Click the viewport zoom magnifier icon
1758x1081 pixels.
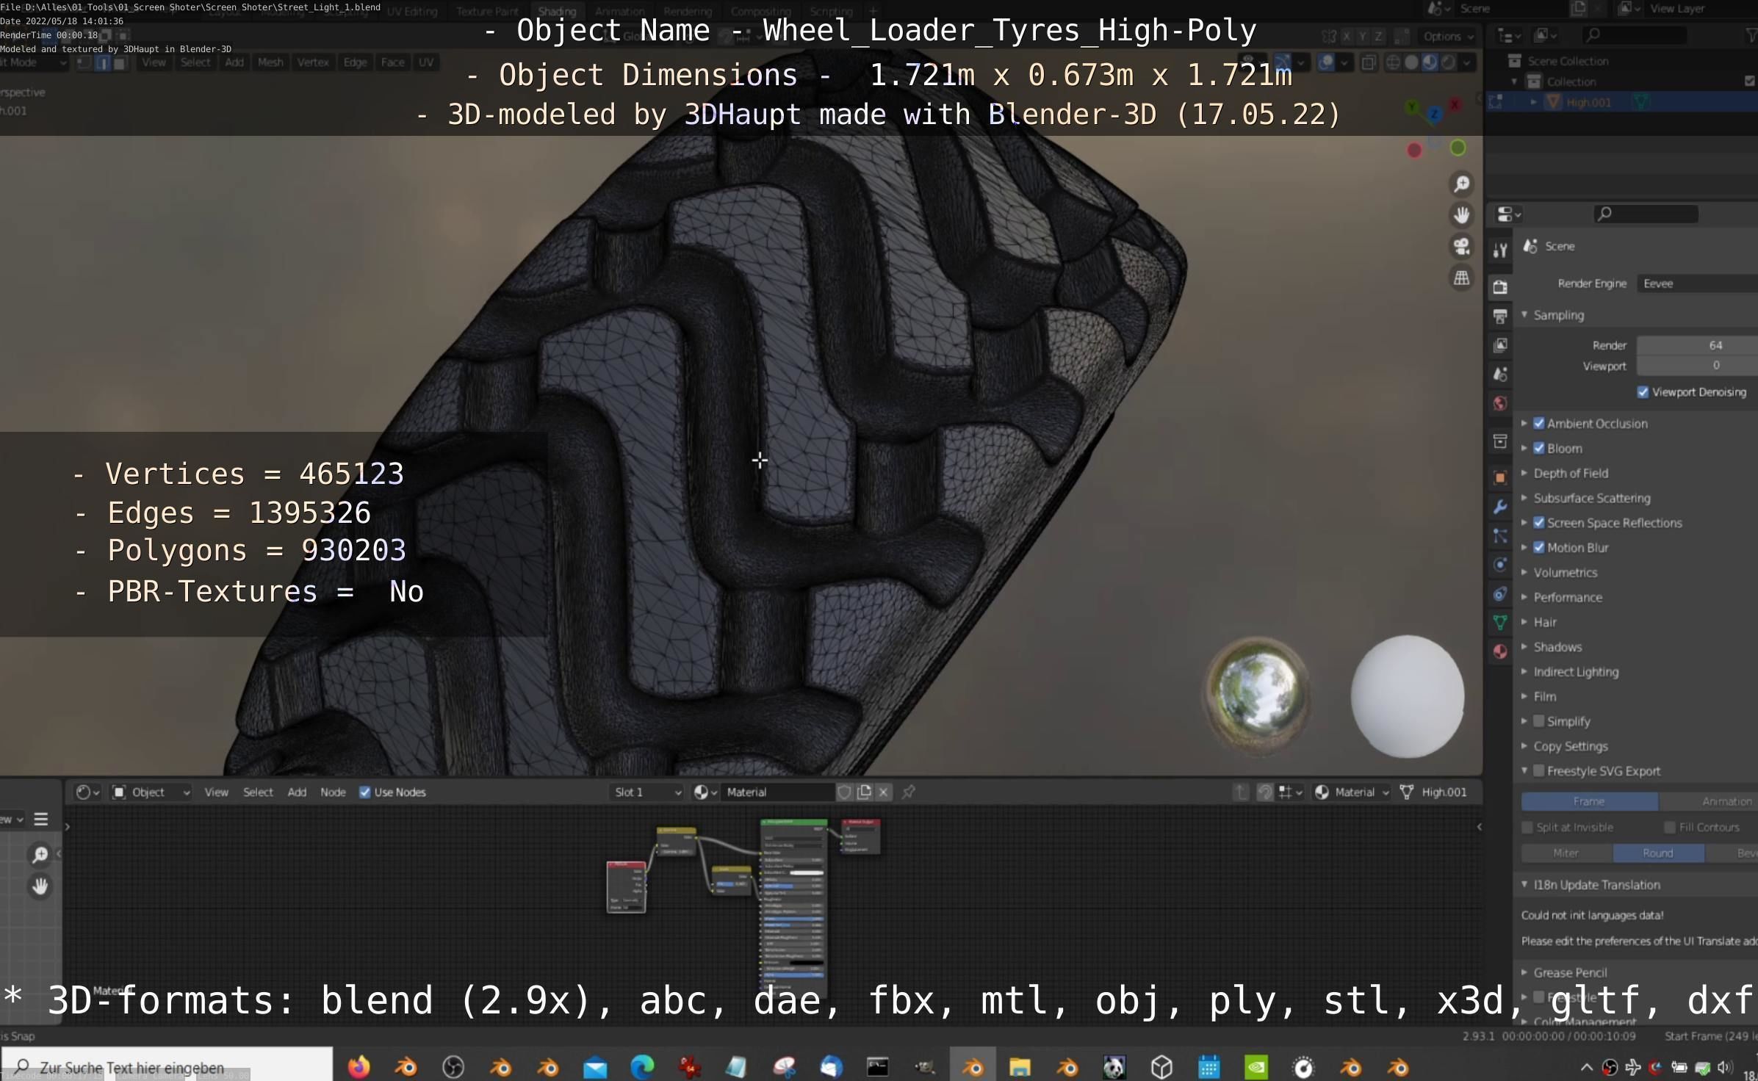click(x=1461, y=184)
